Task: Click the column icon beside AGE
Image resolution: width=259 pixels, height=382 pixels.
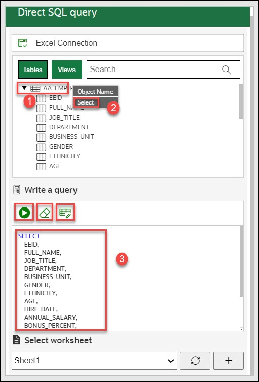Action: coord(41,166)
